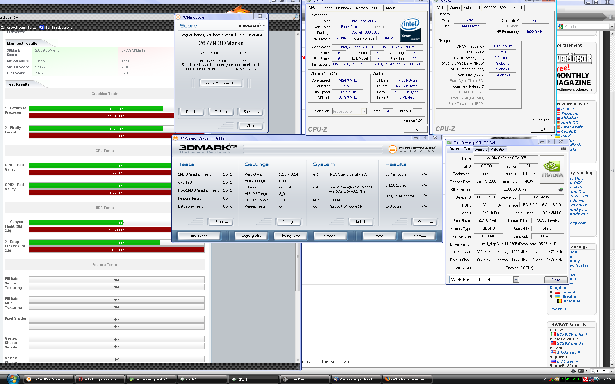Screen dimensions: 615x384
Task: Switch to 3DMark06 Advanced taskbar item
Action: coord(49,379)
